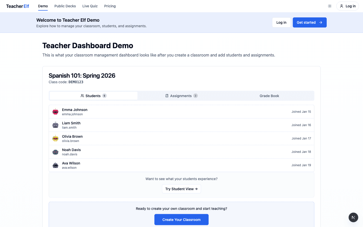Click 'Joined Jan 17' date

tap(301, 138)
